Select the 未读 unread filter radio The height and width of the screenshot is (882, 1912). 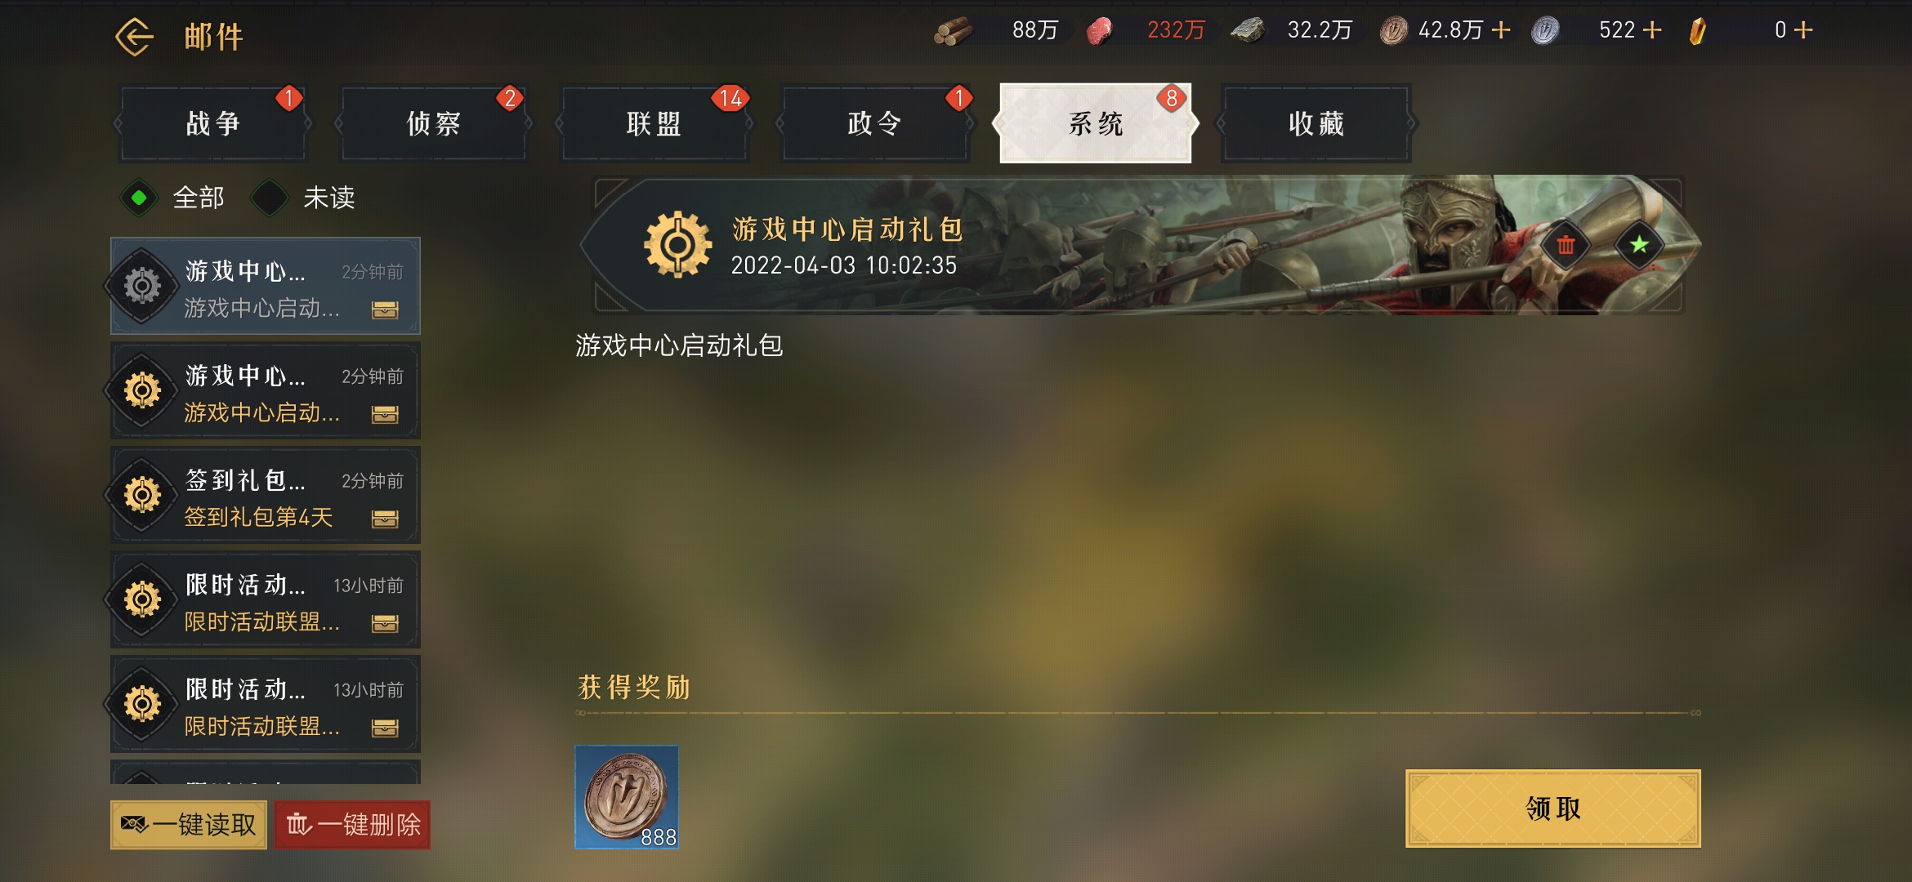(x=270, y=198)
